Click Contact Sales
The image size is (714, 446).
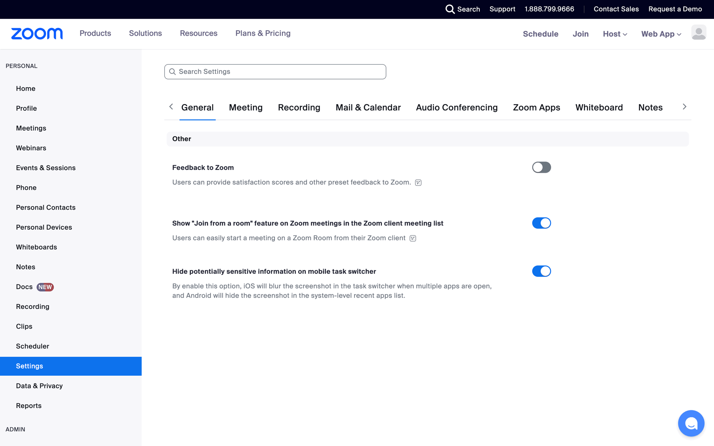[x=616, y=9]
